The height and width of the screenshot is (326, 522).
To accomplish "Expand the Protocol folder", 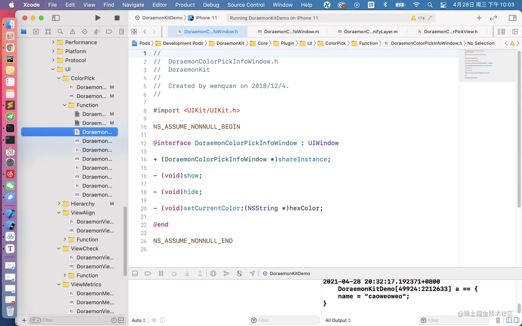I will [53, 60].
